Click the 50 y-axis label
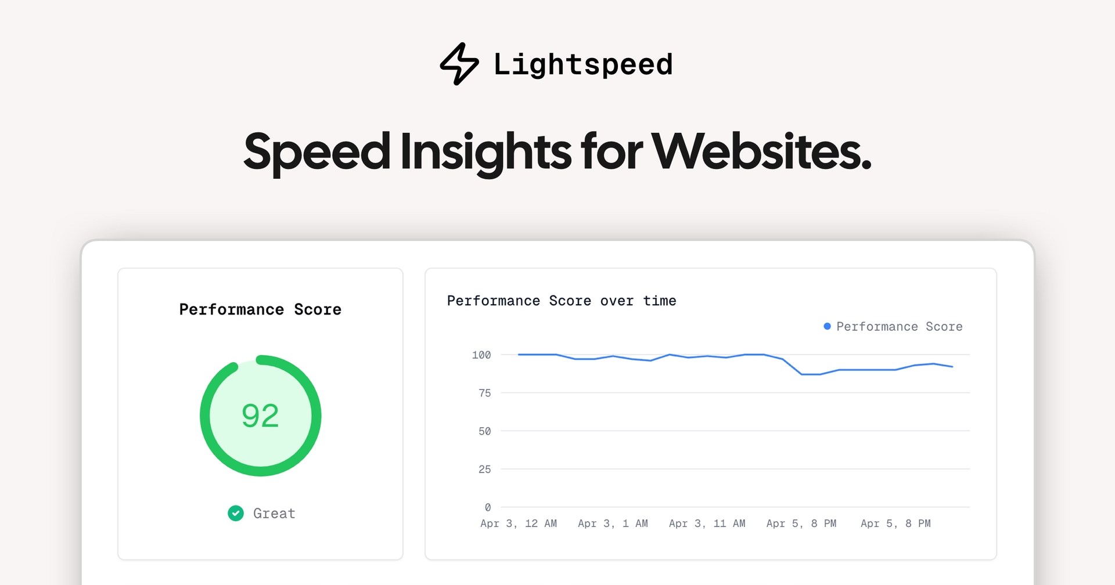 tap(484, 431)
